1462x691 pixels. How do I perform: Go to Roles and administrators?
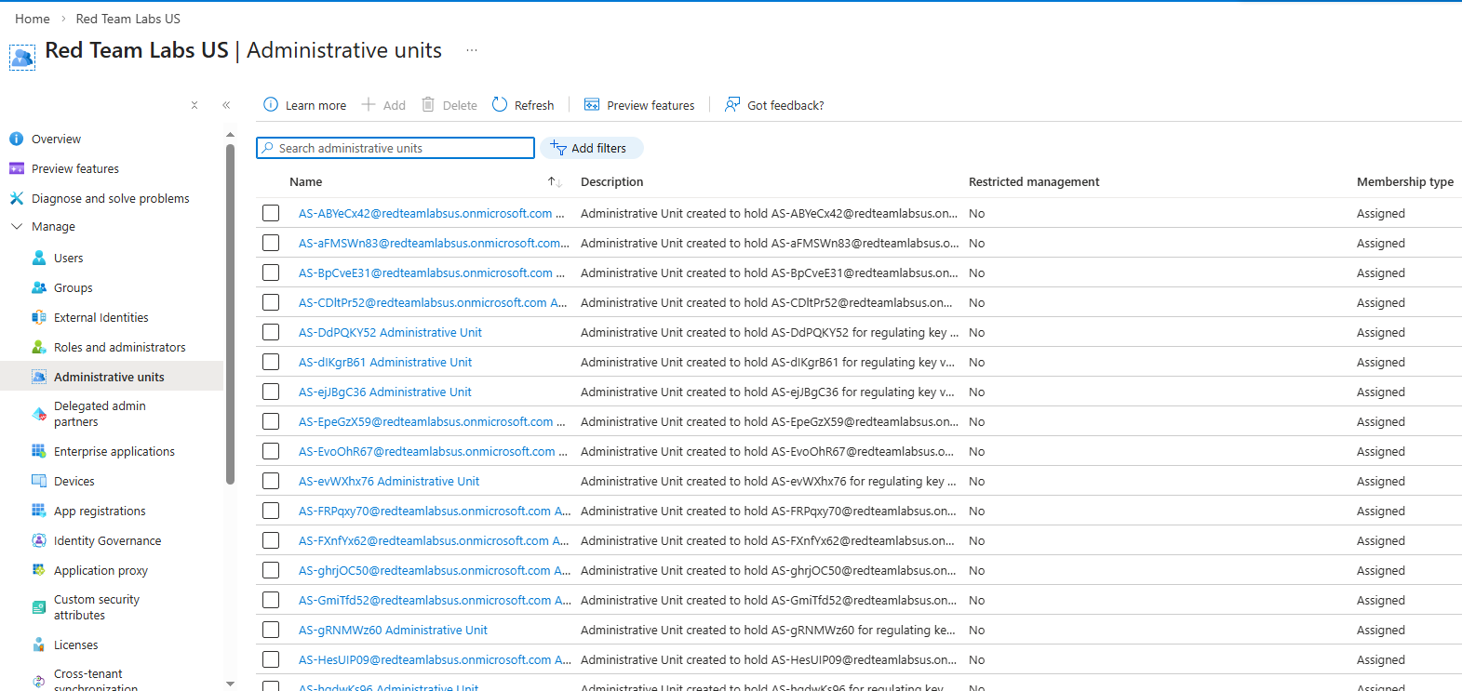pyautogui.click(x=119, y=348)
